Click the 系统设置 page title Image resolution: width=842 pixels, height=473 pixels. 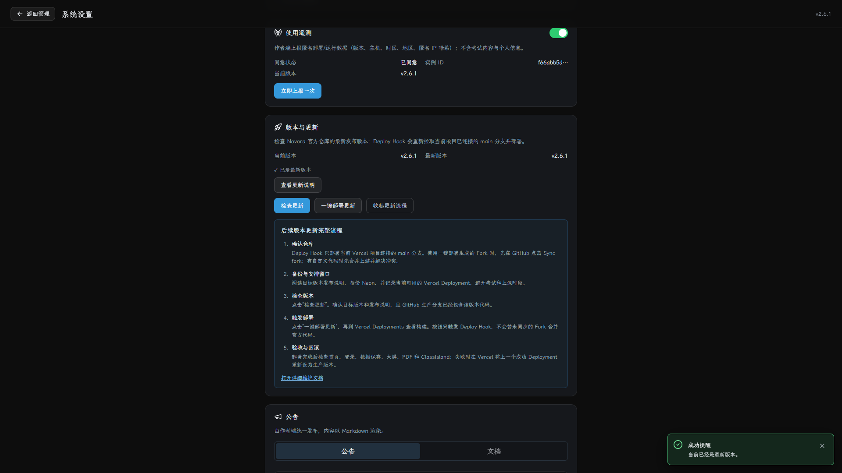77,14
